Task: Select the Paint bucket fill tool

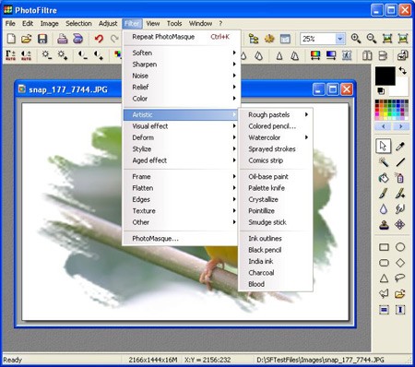Action: (x=384, y=178)
